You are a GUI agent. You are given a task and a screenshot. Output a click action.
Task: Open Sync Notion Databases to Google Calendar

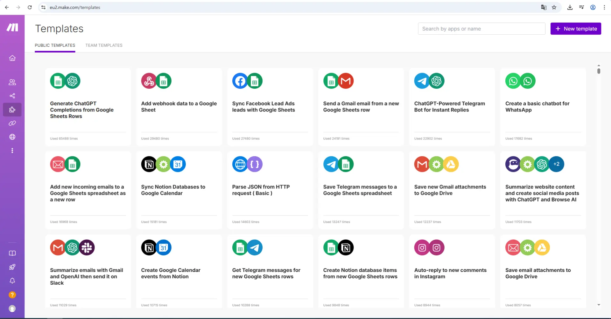coord(179,190)
